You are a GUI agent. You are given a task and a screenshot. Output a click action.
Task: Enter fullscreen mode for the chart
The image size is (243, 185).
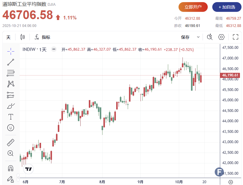tap(235, 37)
